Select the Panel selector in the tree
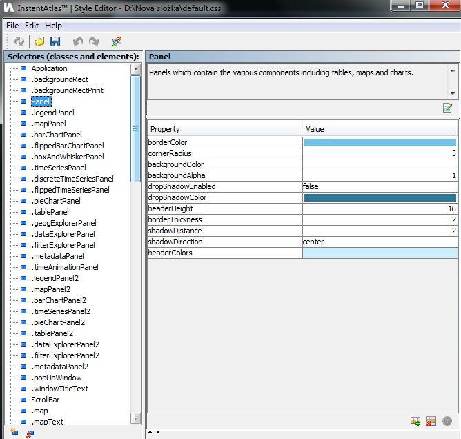Image resolution: width=461 pixels, height=439 pixels. (41, 101)
